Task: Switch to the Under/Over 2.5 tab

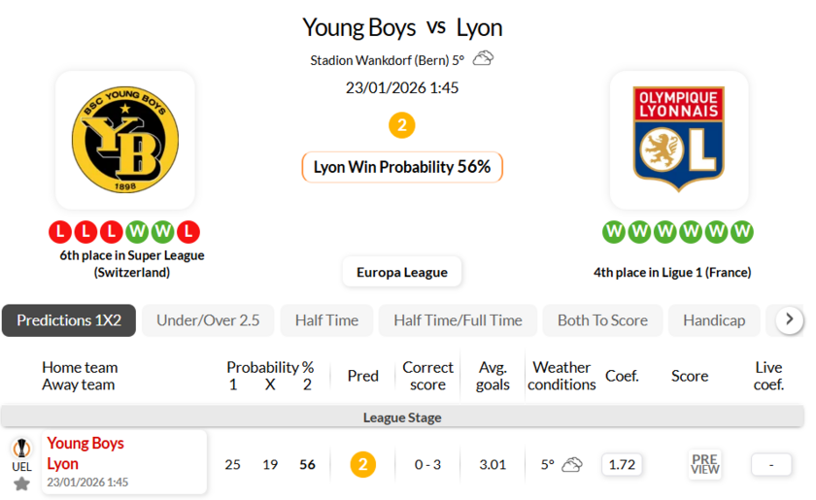Action: click(208, 320)
